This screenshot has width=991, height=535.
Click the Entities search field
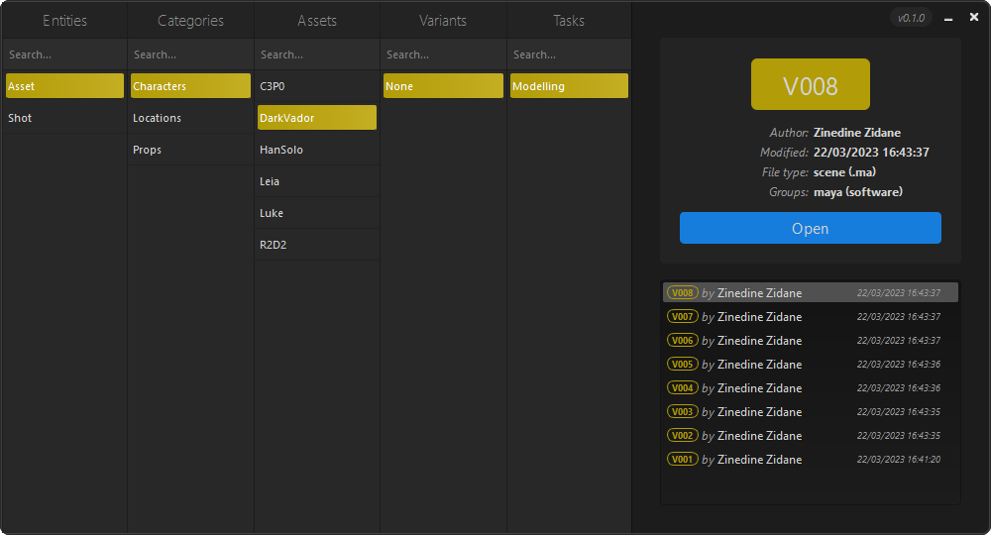(x=64, y=54)
